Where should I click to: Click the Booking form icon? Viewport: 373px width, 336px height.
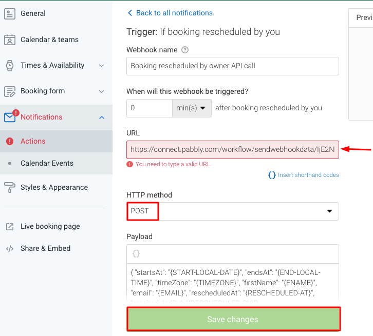click(x=10, y=91)
